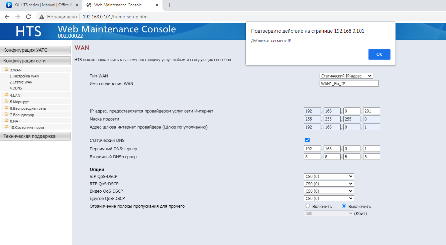Click the browser forward arrow

click(18, 17)
